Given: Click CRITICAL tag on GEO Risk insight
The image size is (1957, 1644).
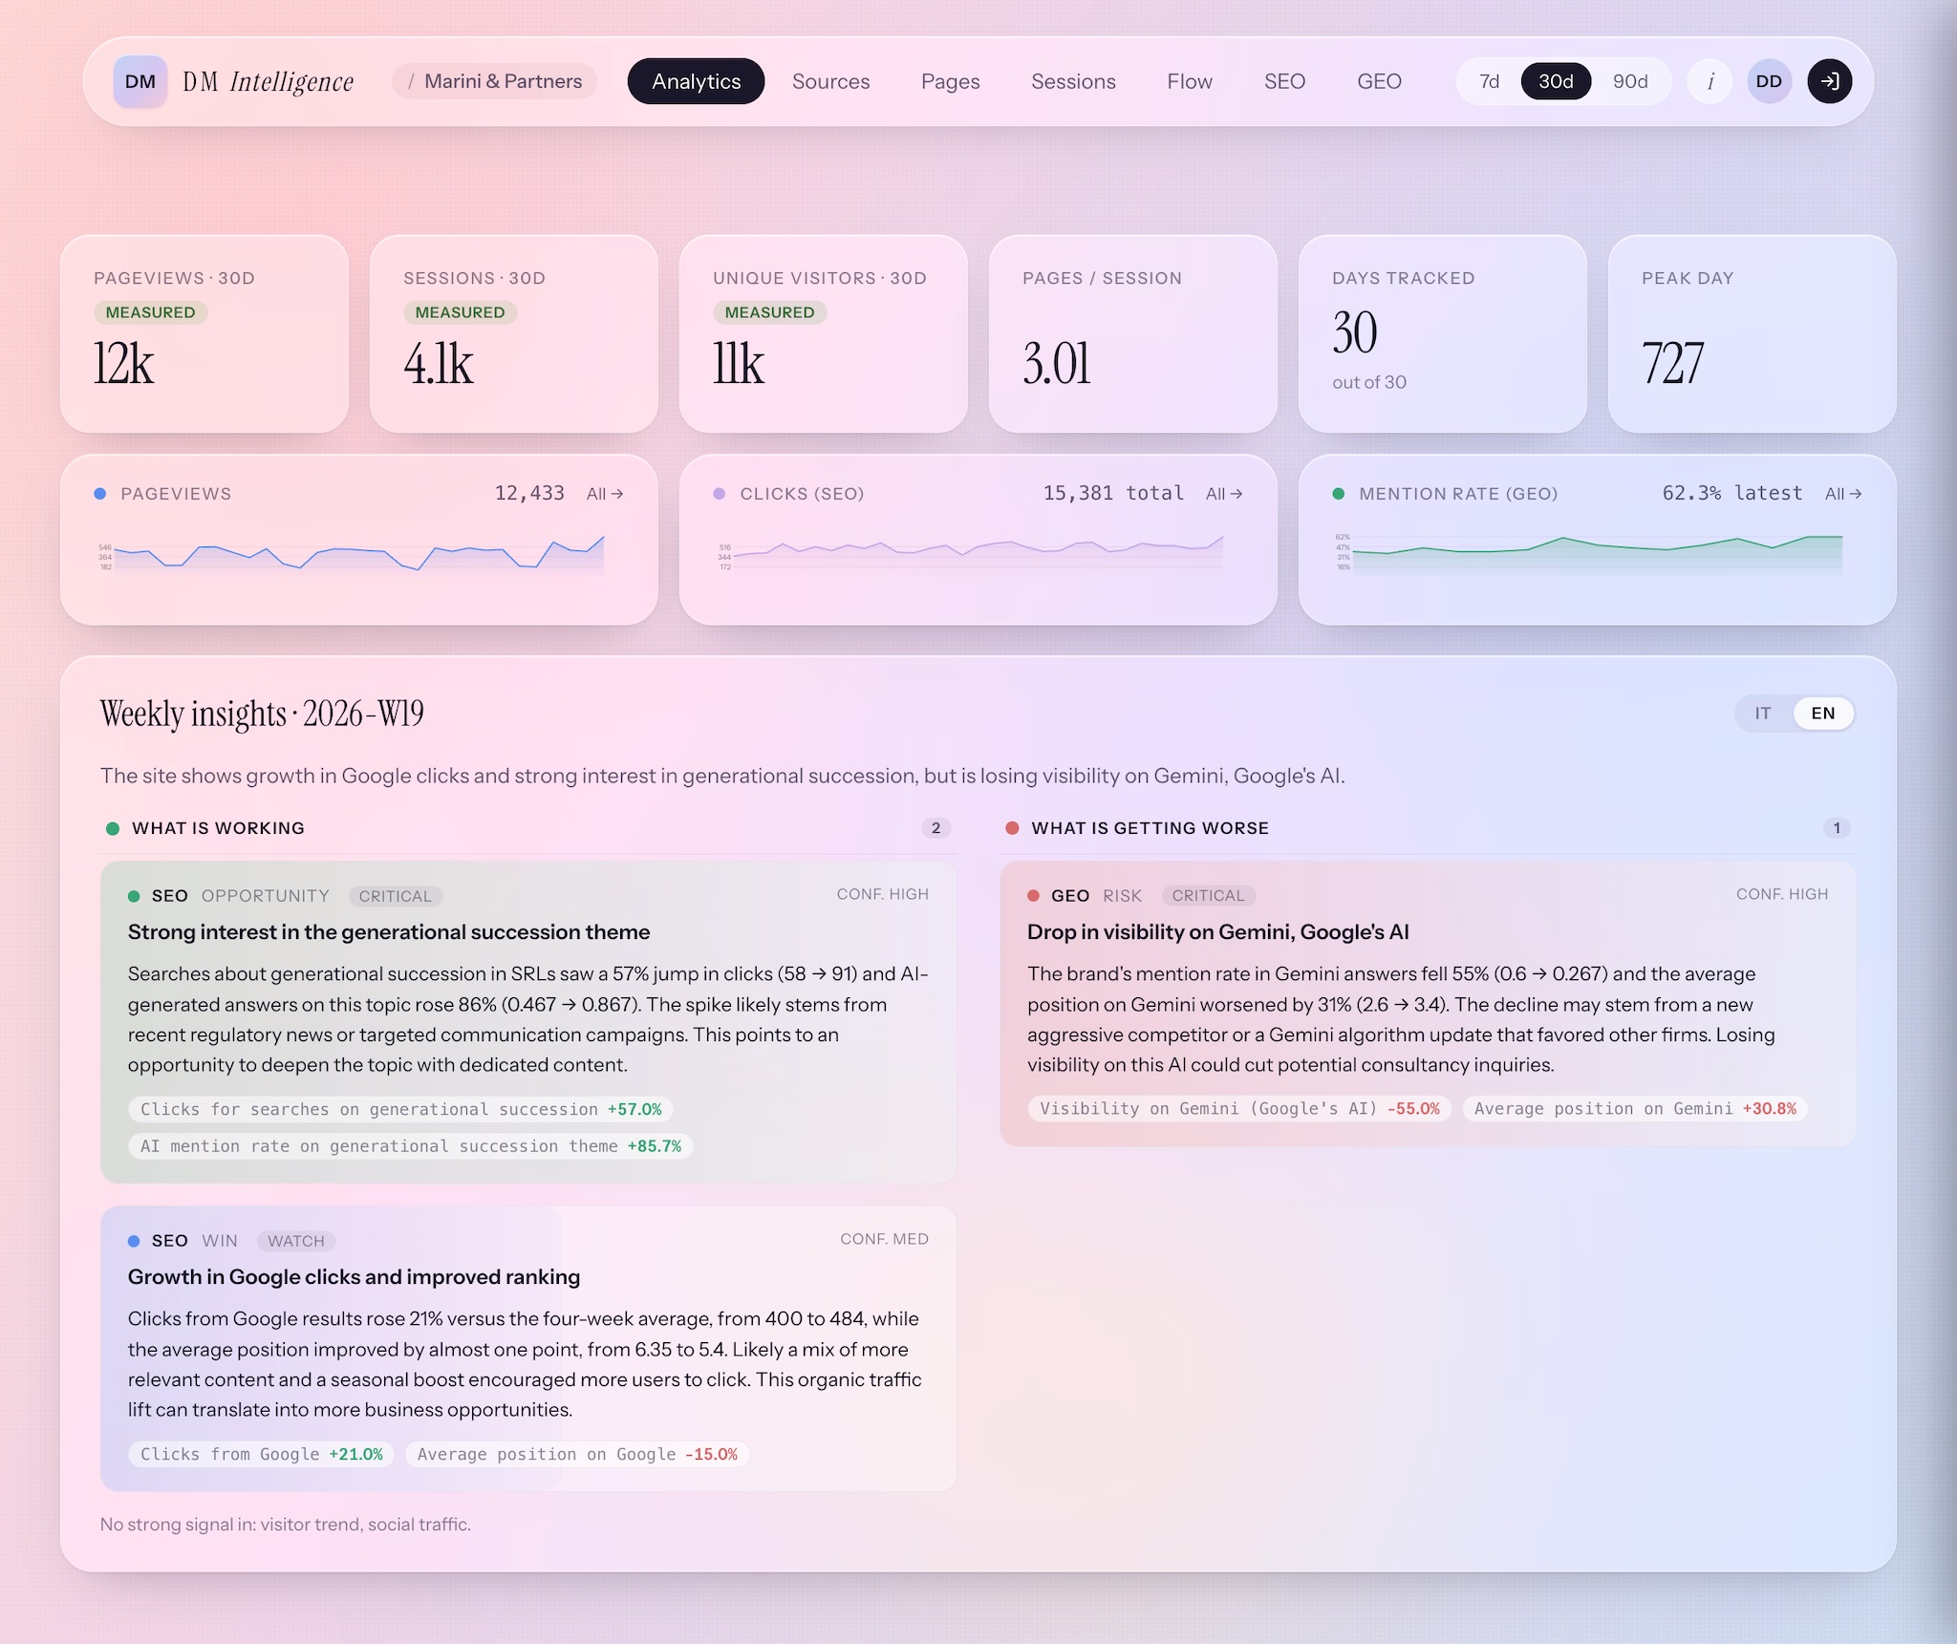Looking at the screenshot, I should (x=1208, y=896).
